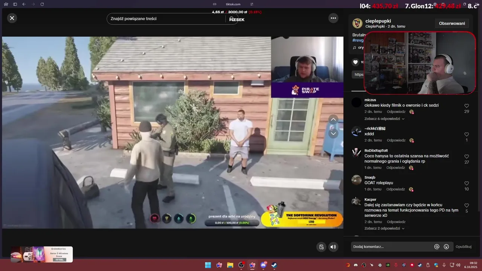Viewport: 482px width, 271px height.
Task: Like Kacper's comment
Action: pyautogui.click(x=467, y=206)
